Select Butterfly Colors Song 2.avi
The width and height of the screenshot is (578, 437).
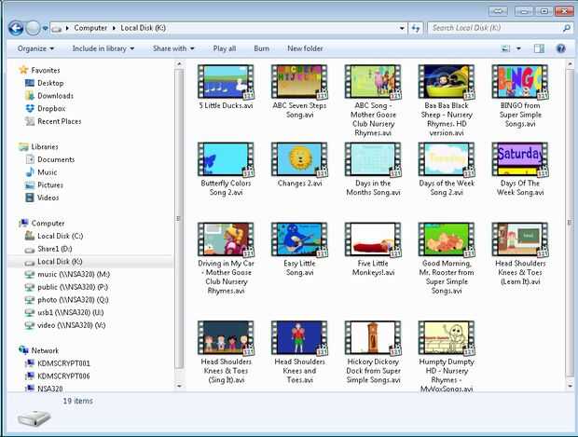226,170
